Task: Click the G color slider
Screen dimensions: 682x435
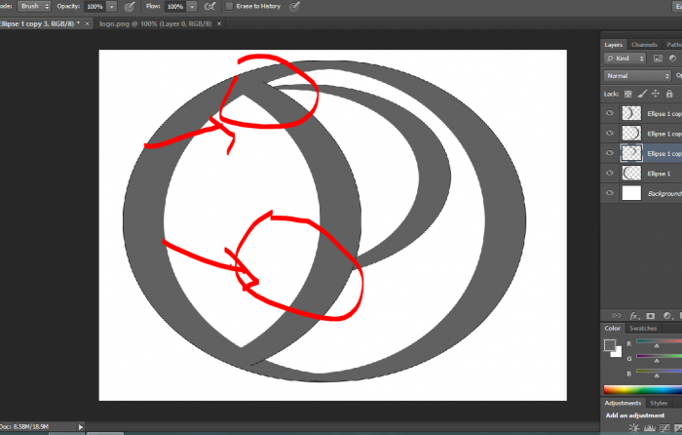Action: [x=659, y=358]
